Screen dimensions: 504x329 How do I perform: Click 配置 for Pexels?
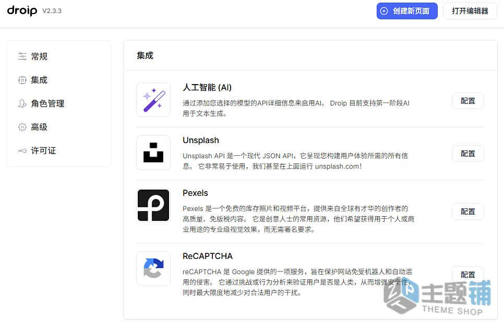[467, 211]
